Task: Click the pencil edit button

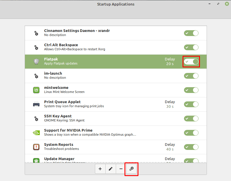Action: [x=111, y=169]
